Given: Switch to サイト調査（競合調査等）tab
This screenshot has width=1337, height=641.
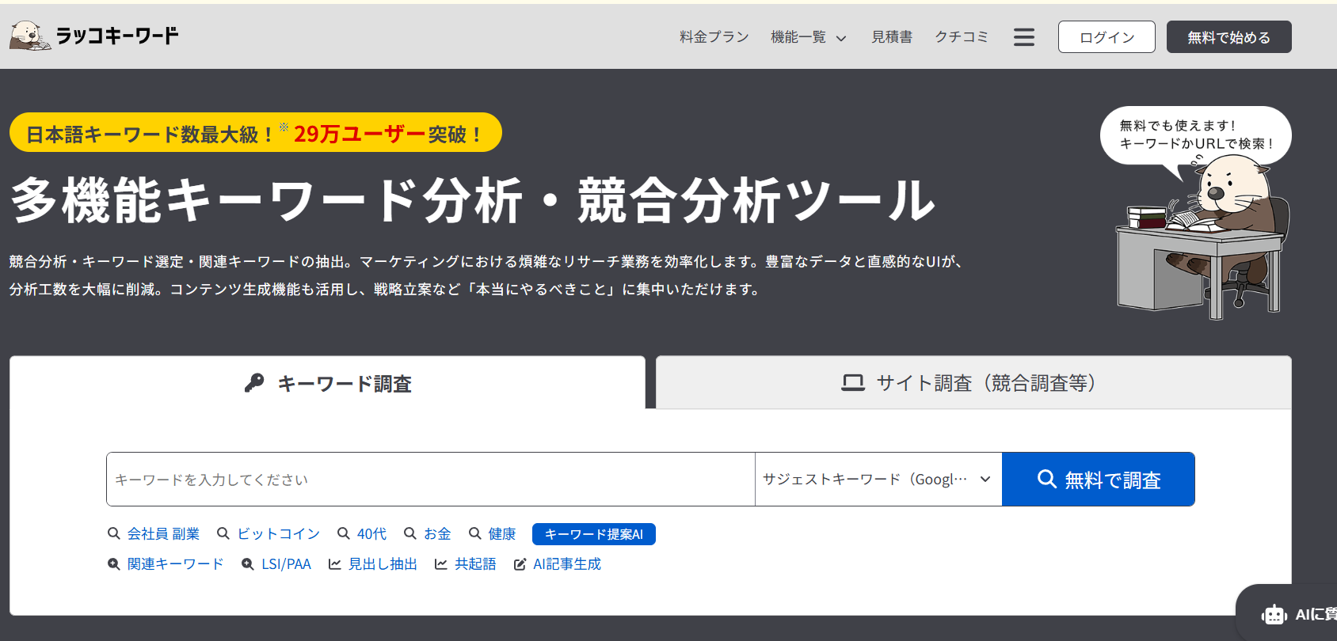Looking at the screenshot, I should 973,383.
